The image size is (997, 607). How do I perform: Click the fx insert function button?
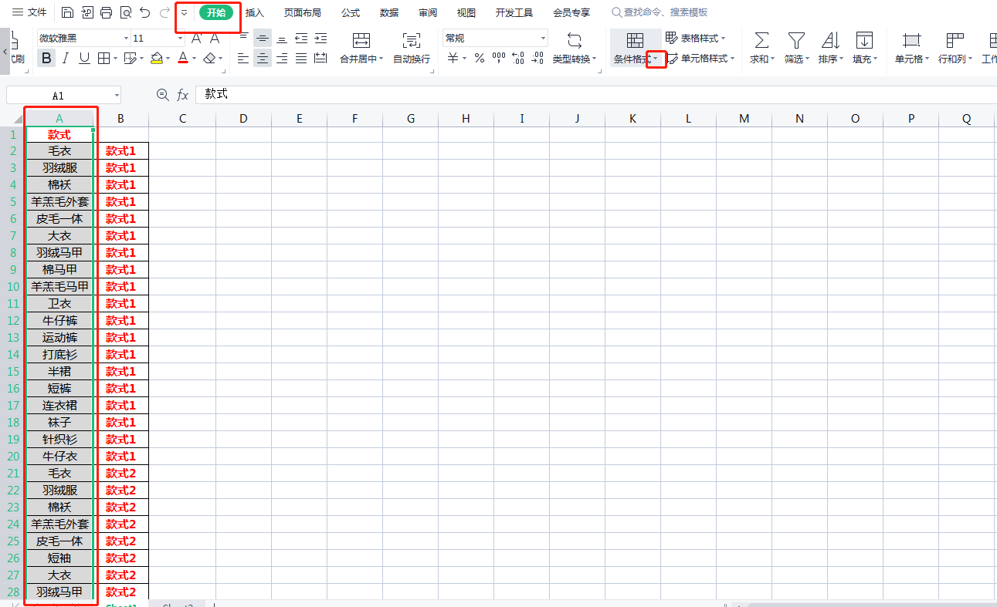183,94
